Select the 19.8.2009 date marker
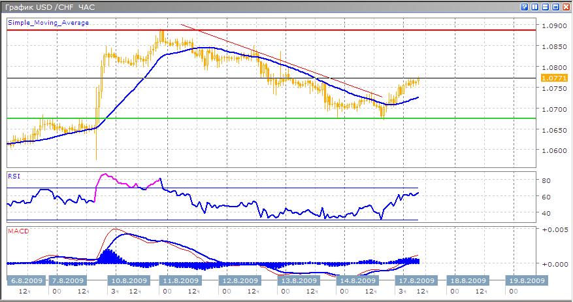 click(x=526, y=280)
